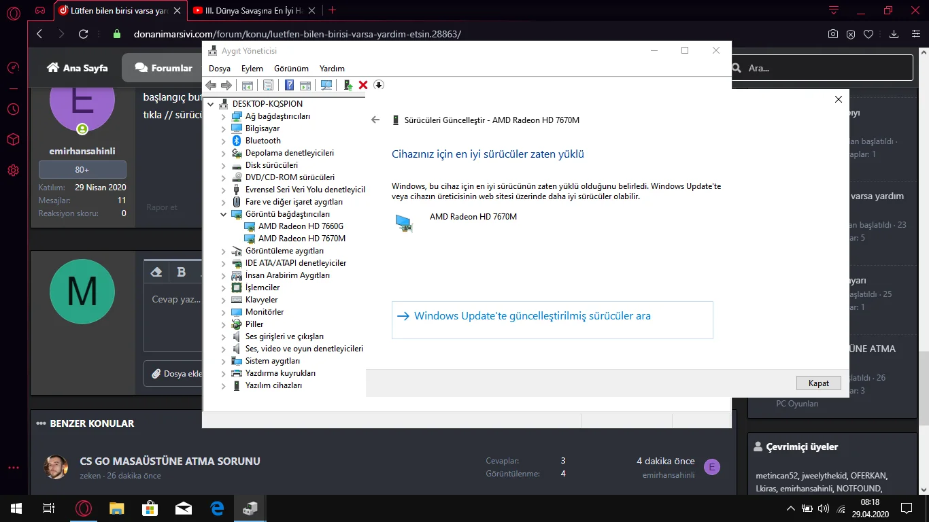
Task: Take a snapshot with Opera's camera icon
Action: (832, 34)
